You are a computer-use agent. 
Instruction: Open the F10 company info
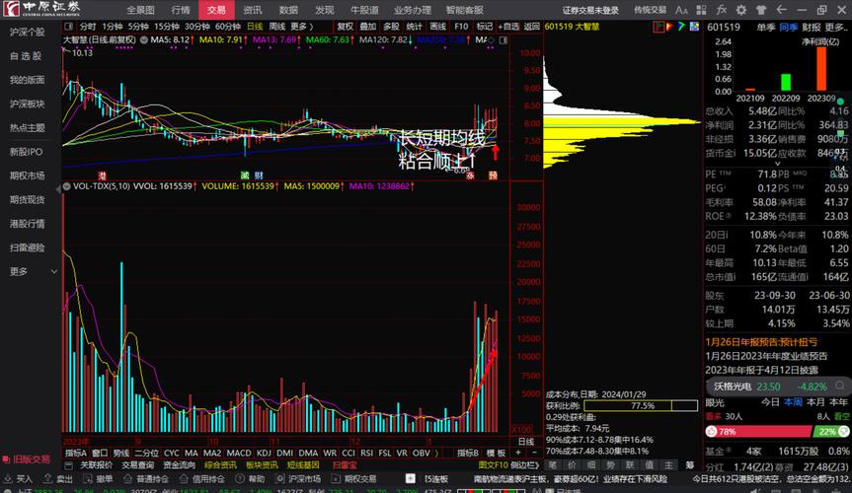pyautogui.click(x=461, y=27)
